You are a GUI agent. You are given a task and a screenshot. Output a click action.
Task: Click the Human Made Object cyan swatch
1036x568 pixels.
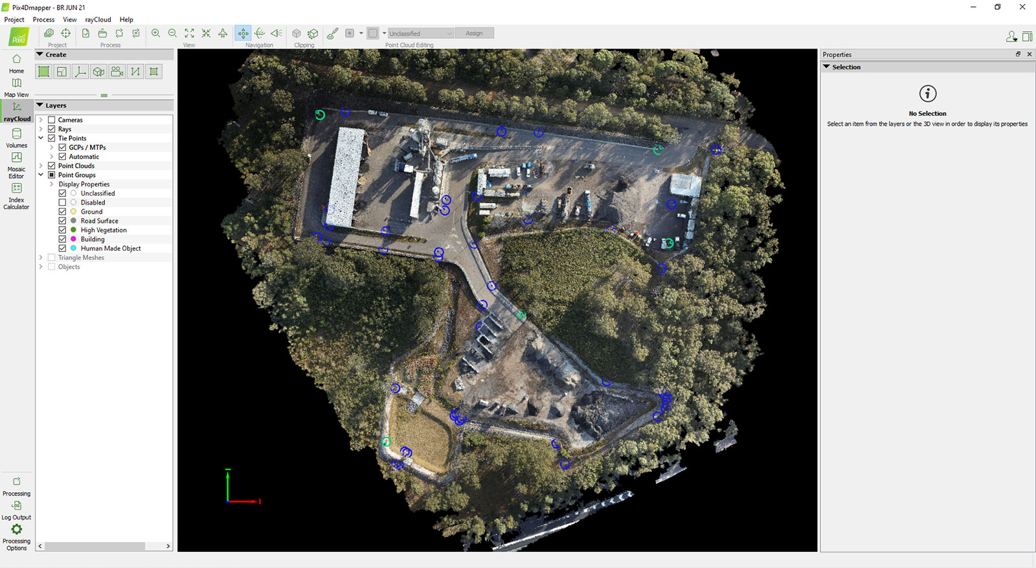[73, 248]
